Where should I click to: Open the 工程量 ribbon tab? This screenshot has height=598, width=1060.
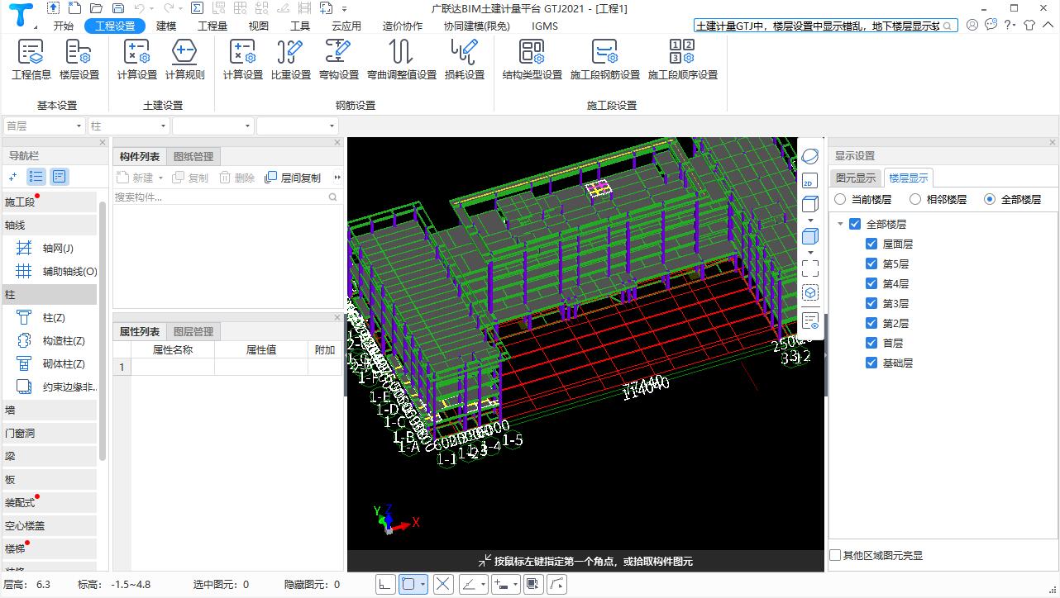point(212,26)
